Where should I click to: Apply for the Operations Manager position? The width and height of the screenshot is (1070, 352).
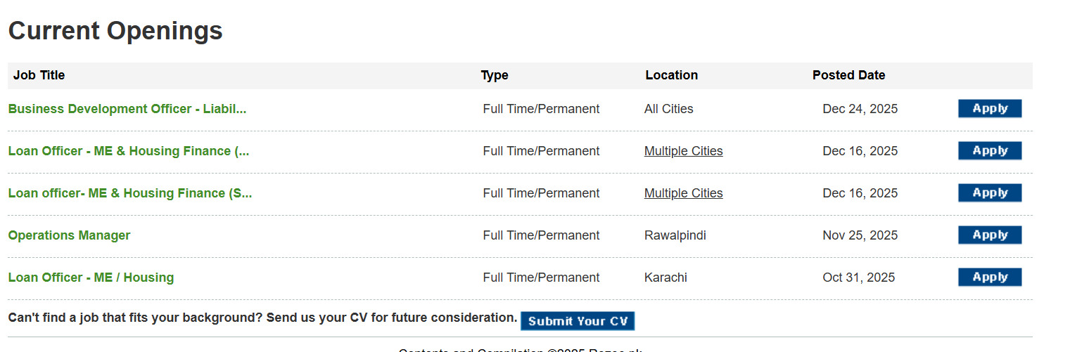990,235
